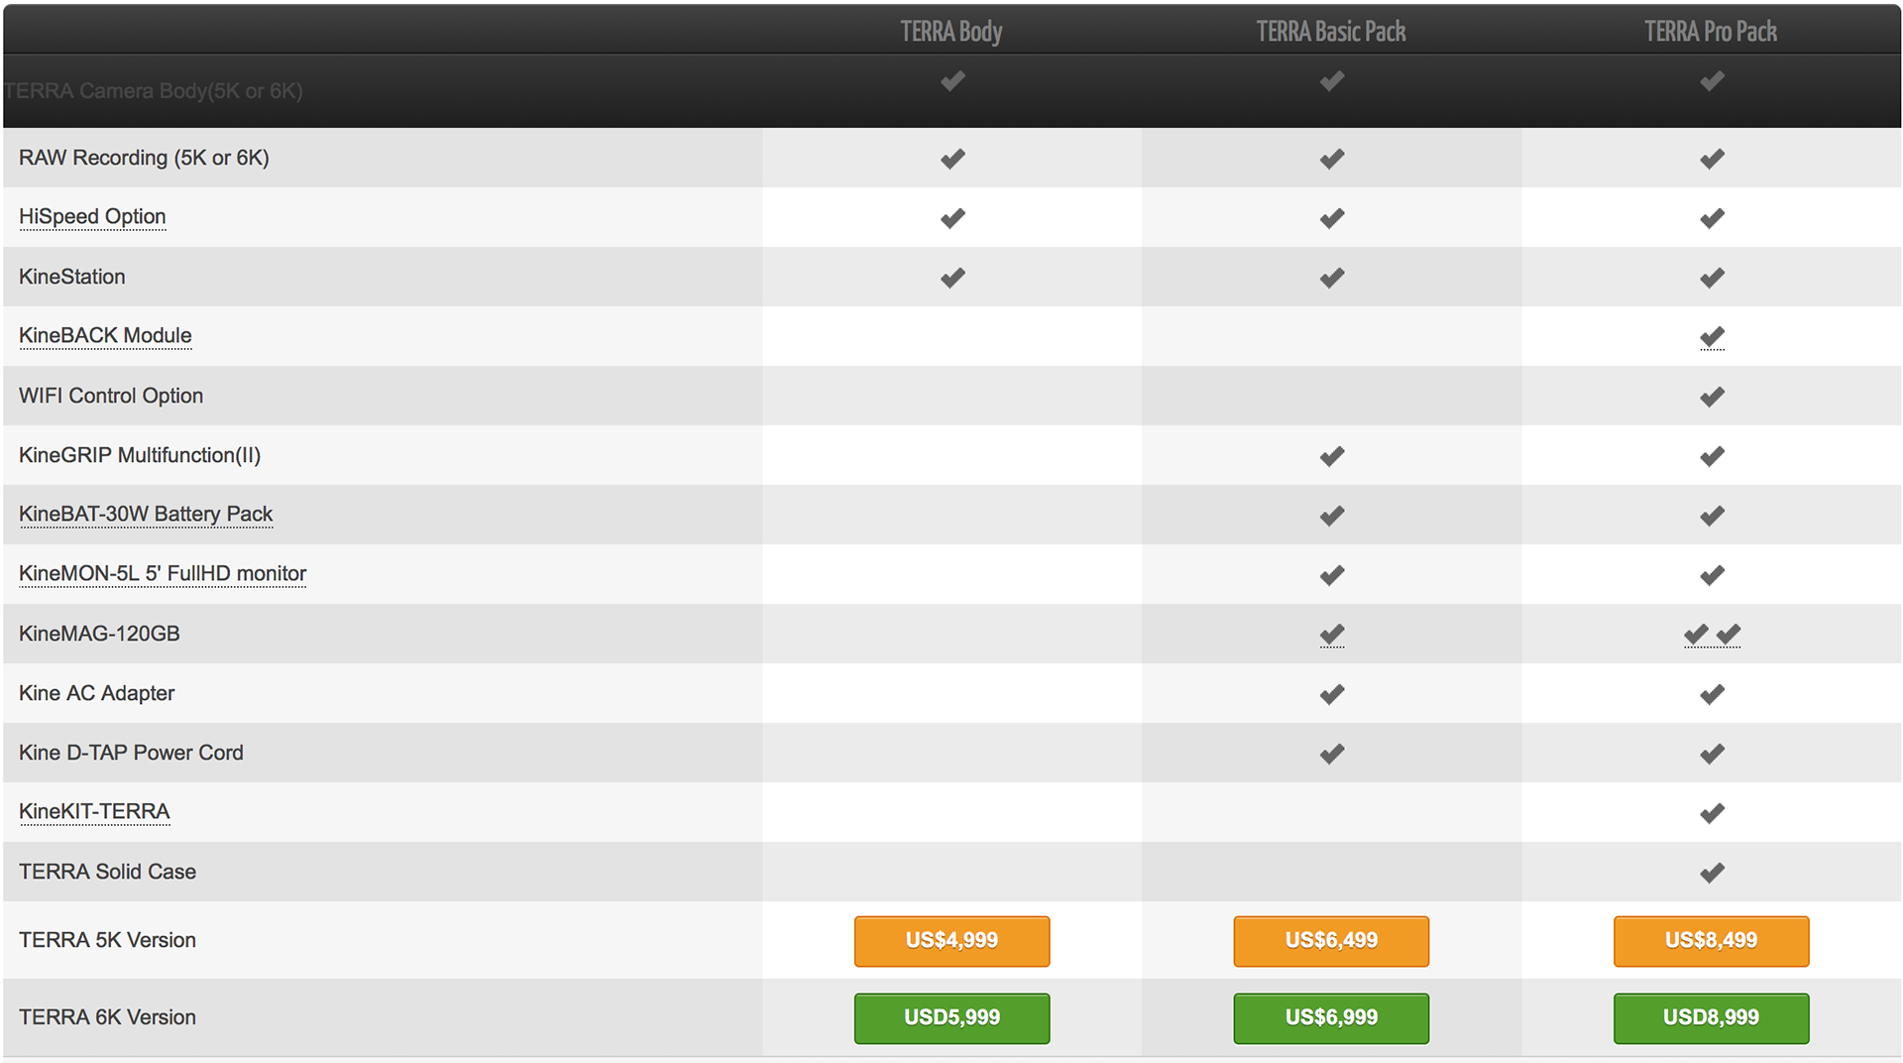Viewport: 1903px width, 1063px height.
Task: Open the KineBACK Module link
Action: click(105, 335)
